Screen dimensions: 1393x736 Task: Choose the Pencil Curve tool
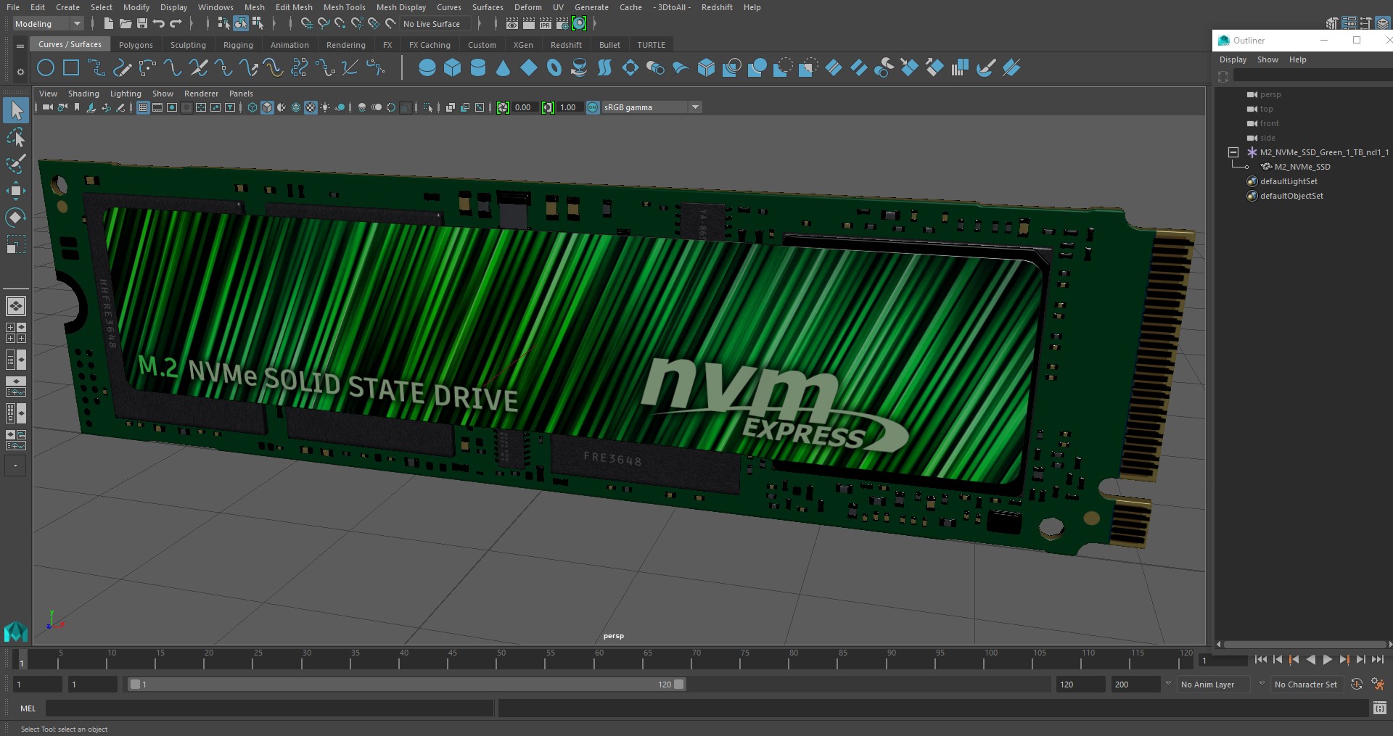[122, 68]
